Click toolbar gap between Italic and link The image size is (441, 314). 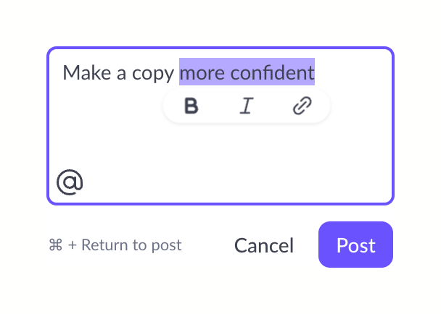(x=274, y=107)
